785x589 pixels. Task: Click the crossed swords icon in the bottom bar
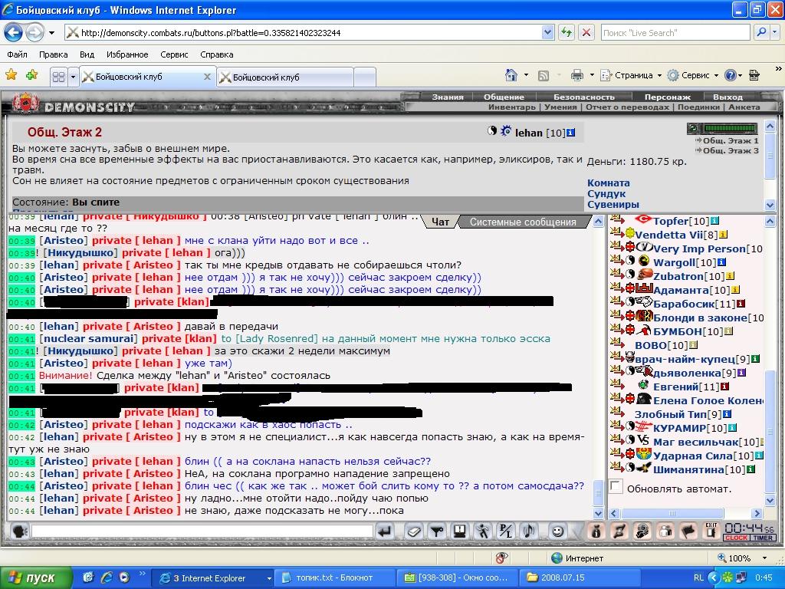point(619,531)
